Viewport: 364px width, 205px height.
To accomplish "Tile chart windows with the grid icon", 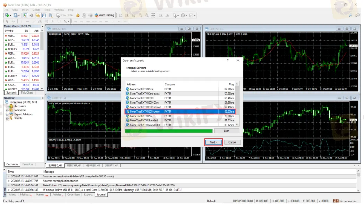I will (153, 15).
